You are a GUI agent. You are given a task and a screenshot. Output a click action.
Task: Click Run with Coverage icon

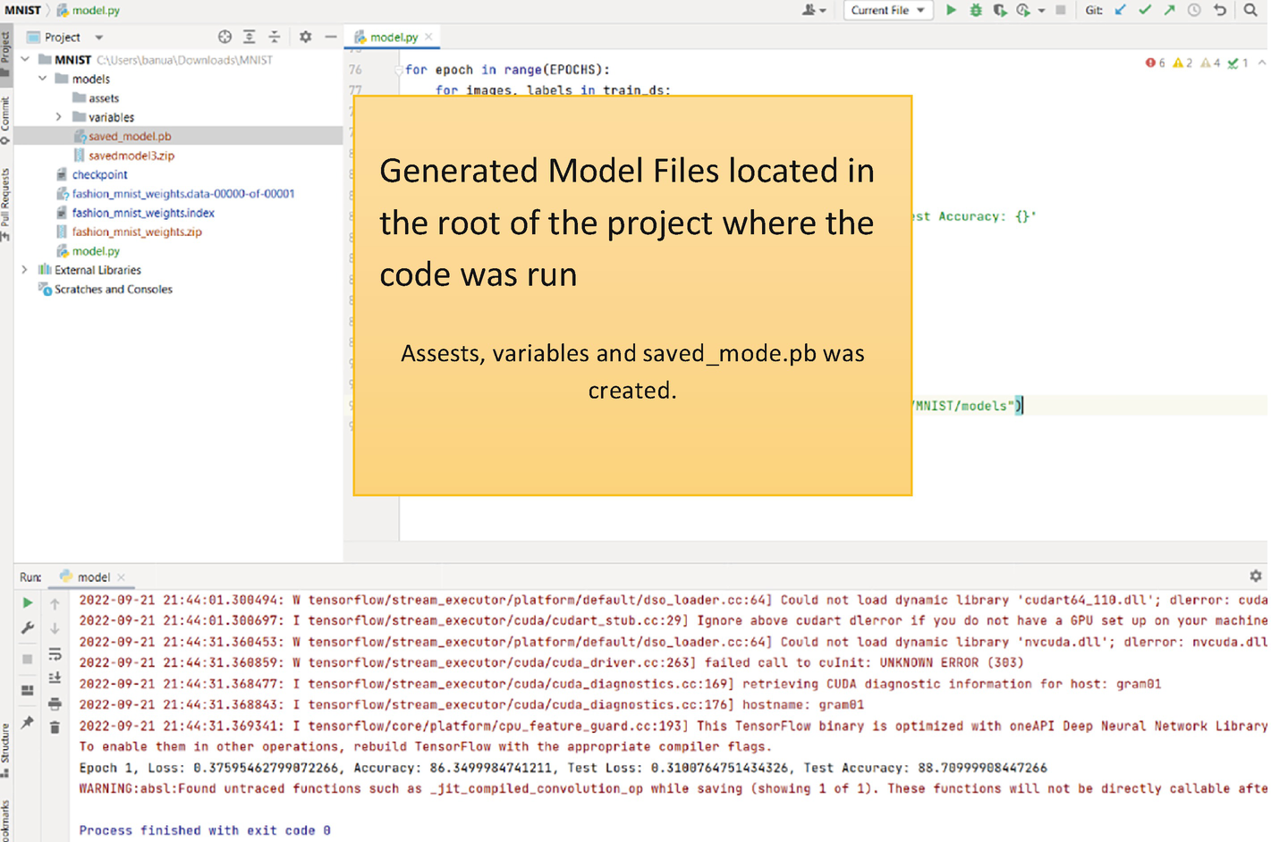click(x=999, y=10)
